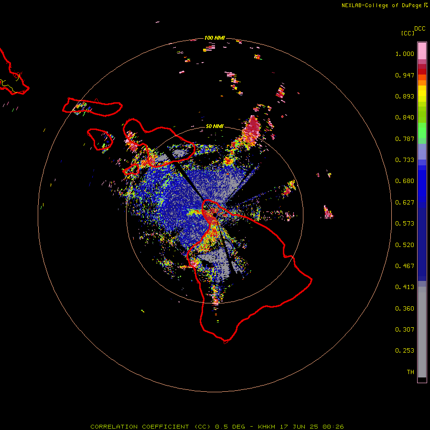This screenshot has width=430, height=430.
Task: Click the 0.413 scale value
Action: pos(405,287)
